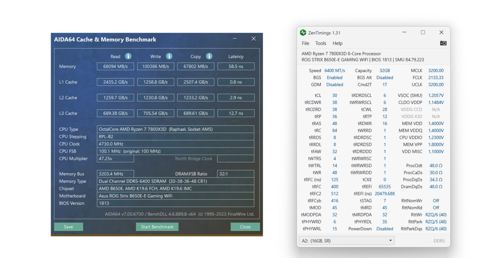499x258 pixels.
Task: Click the MEM VPP value 1,8000V
Action: point(436,145)
